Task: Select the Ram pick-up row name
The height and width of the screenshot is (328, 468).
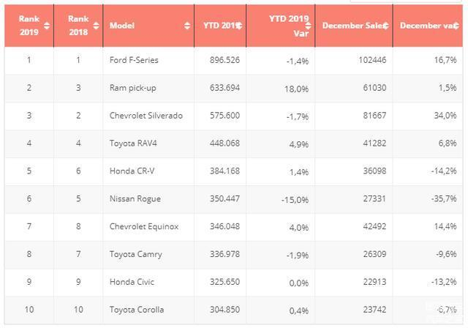Action: (132, 88)
